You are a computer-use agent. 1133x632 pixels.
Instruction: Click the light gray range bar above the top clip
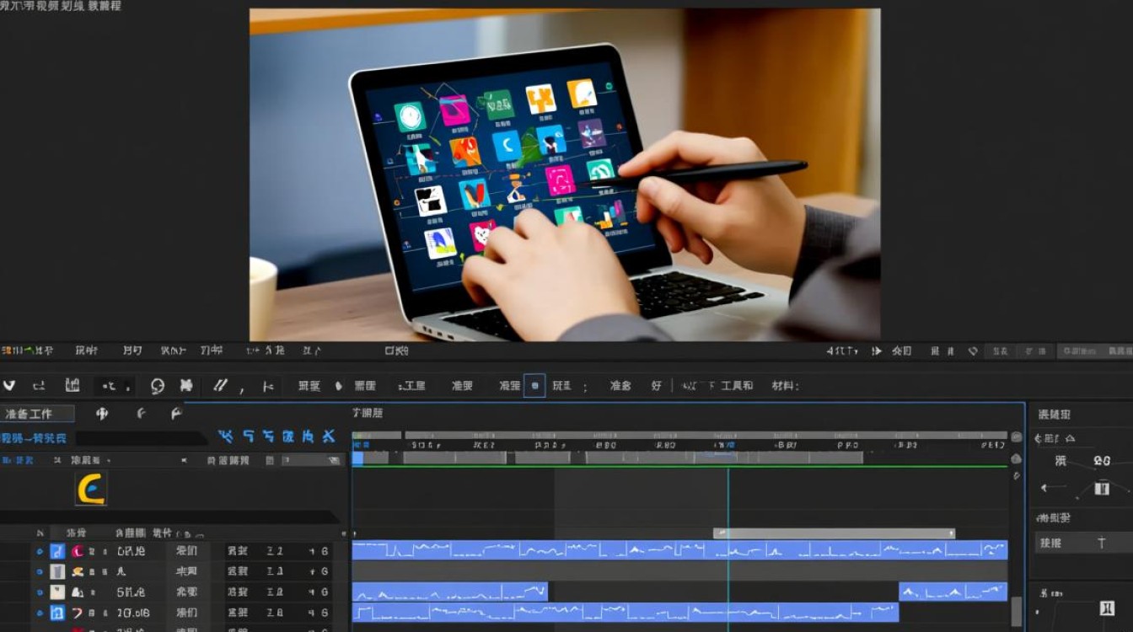pyautogui.click(x=834, y=533)
